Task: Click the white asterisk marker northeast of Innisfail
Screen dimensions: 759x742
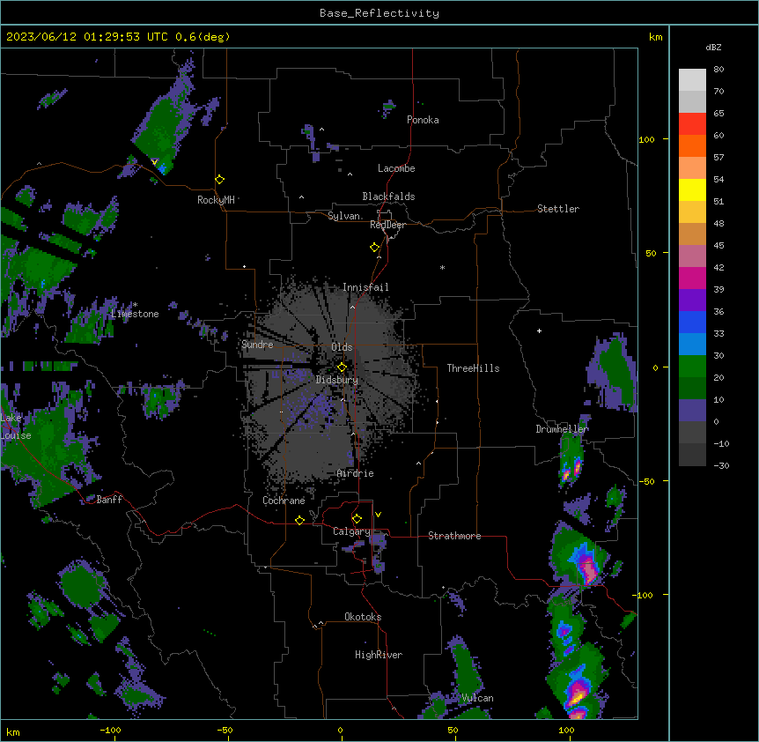Action: pyautogui.click(x=442, y=267)
